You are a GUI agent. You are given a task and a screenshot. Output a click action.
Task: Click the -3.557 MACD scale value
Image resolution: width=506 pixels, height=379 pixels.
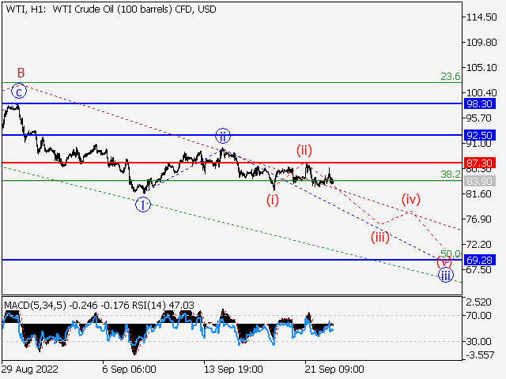click(480, 355)
